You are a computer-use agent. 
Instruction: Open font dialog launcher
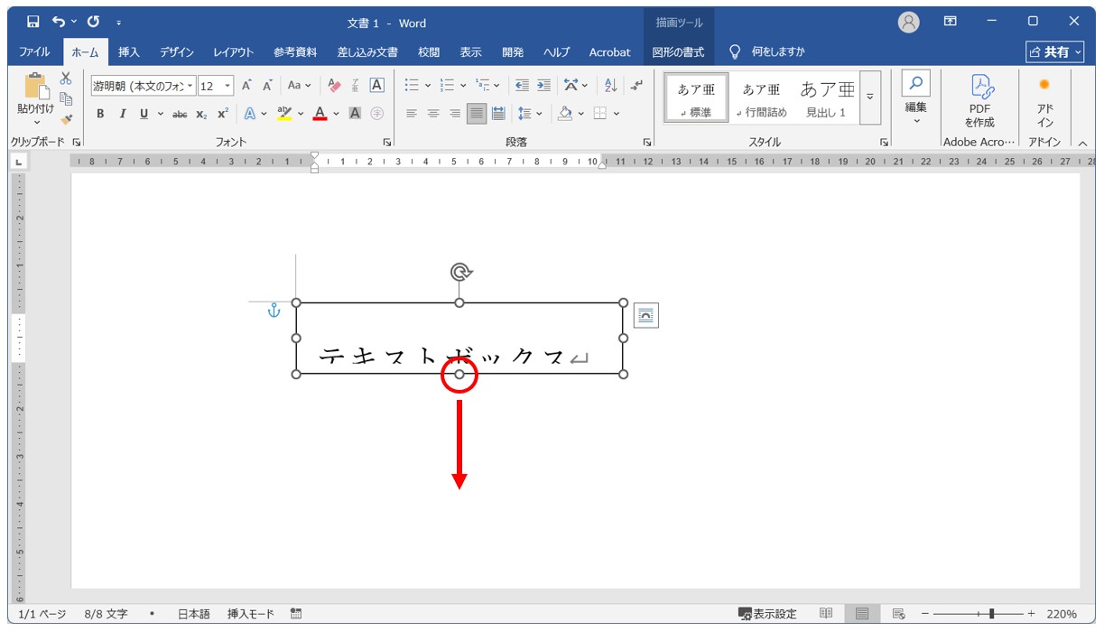387,143
